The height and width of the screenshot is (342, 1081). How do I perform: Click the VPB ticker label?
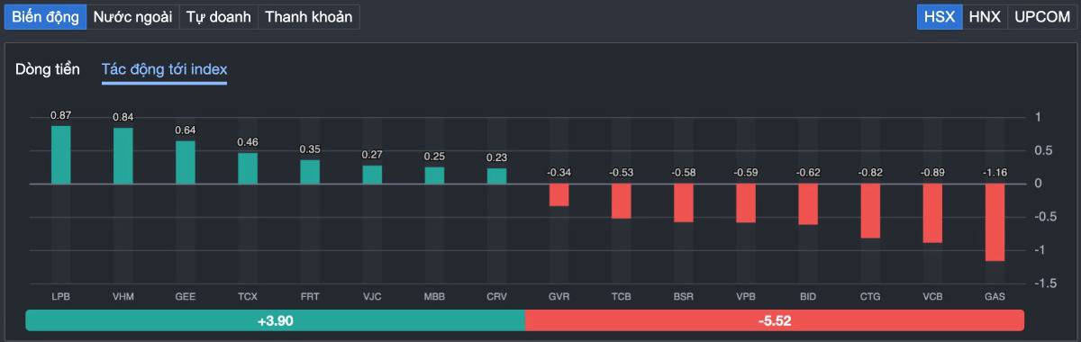pyautogui.click(x=746, y=296)
